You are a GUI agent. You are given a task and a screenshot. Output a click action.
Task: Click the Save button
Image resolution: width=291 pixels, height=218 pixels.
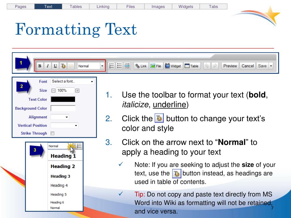(262, 66)
